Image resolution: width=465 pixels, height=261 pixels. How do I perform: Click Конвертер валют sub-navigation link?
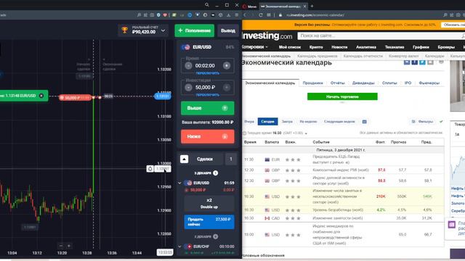click(x=404, y=56)
